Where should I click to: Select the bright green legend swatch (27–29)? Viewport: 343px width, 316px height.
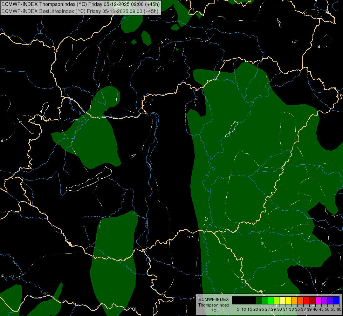[271, 300]
